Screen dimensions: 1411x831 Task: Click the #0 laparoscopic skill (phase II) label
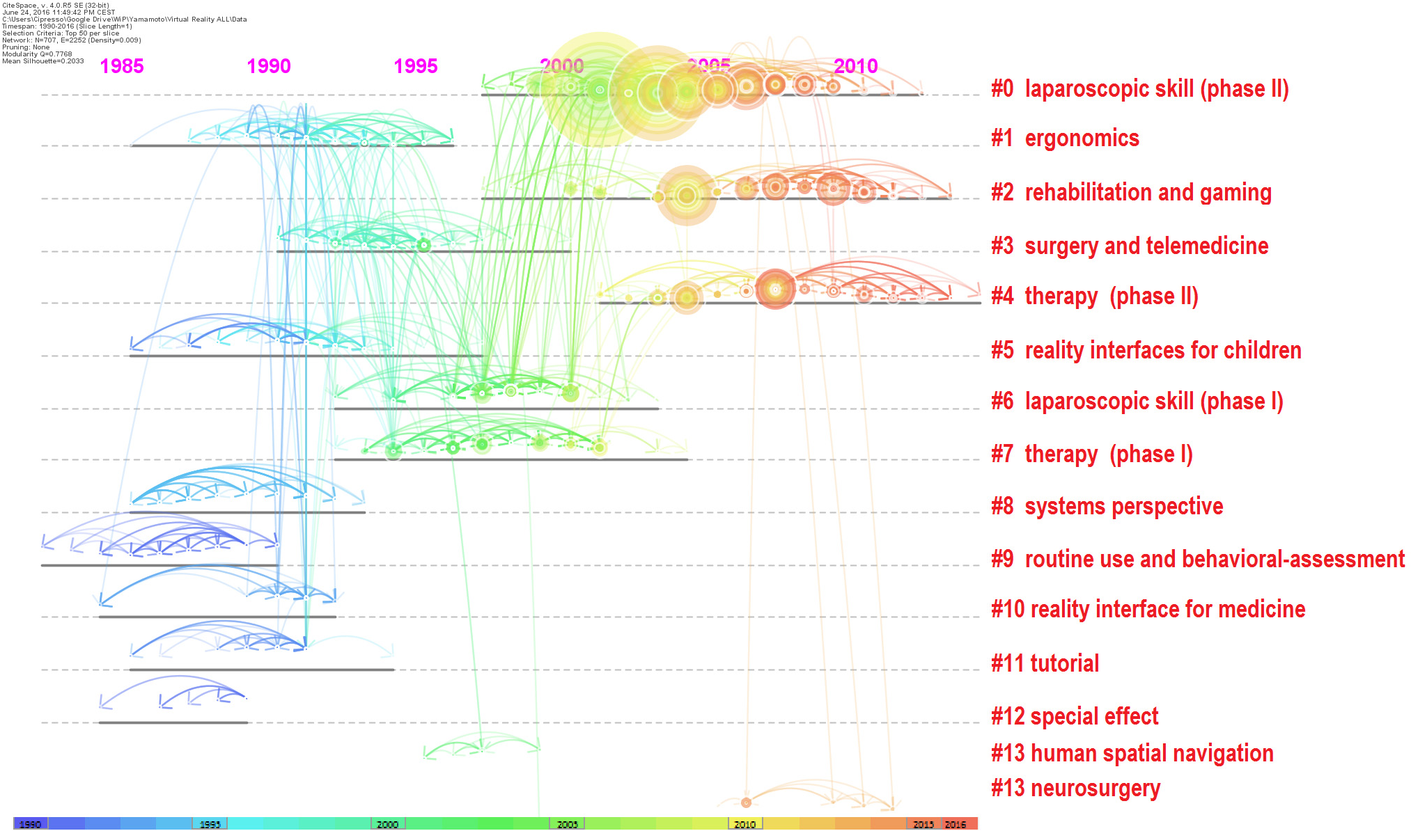pyautogui.click(x=1139, y=89)
